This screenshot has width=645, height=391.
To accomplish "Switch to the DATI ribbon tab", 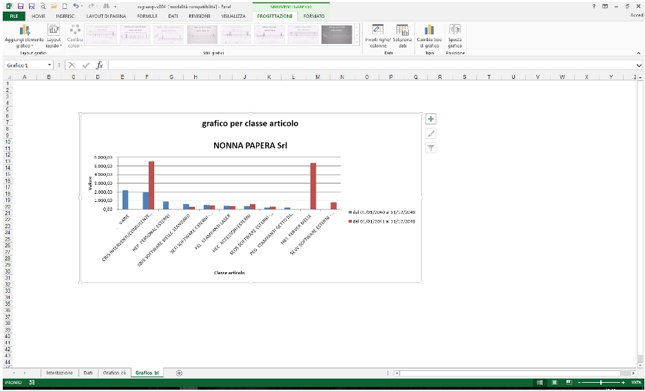I will (x=173, y=16).
